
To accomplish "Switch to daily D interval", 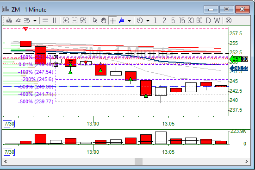I will (x=208, y=20).
